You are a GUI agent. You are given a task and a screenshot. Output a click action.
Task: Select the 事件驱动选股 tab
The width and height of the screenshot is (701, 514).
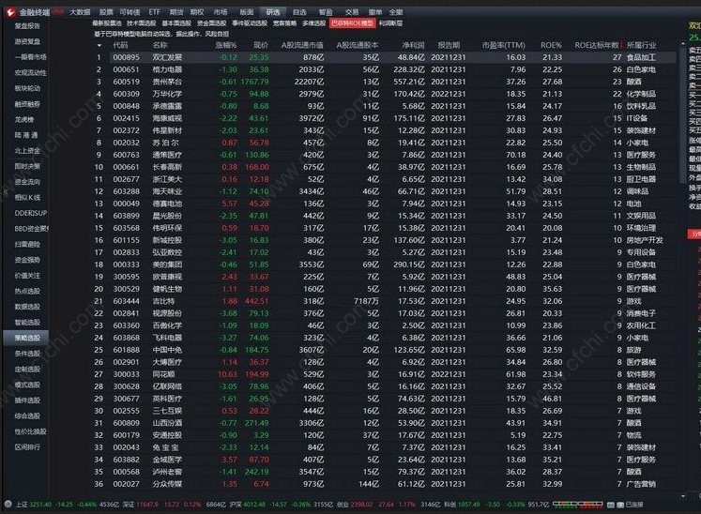[250, 23]
